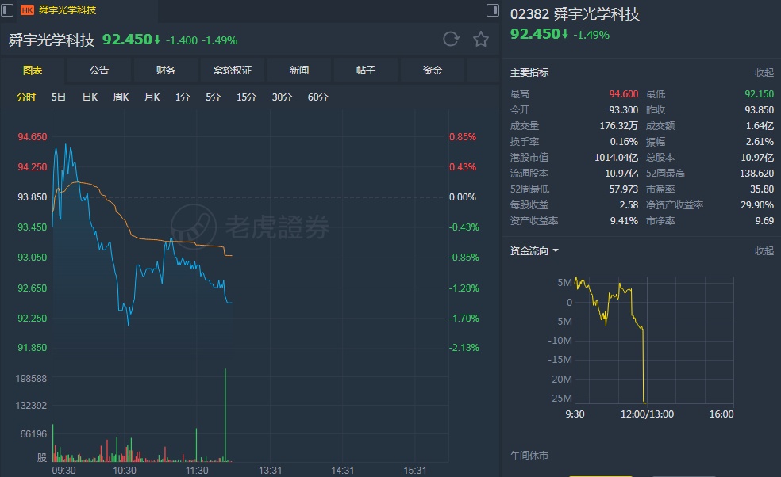Add stock to favorites with star icon
781x477 pixels.
(x=481, y=40)
